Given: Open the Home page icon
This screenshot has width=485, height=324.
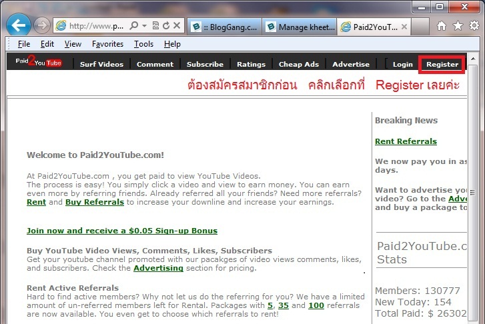Looking at the screenshot, I should 442,25.
